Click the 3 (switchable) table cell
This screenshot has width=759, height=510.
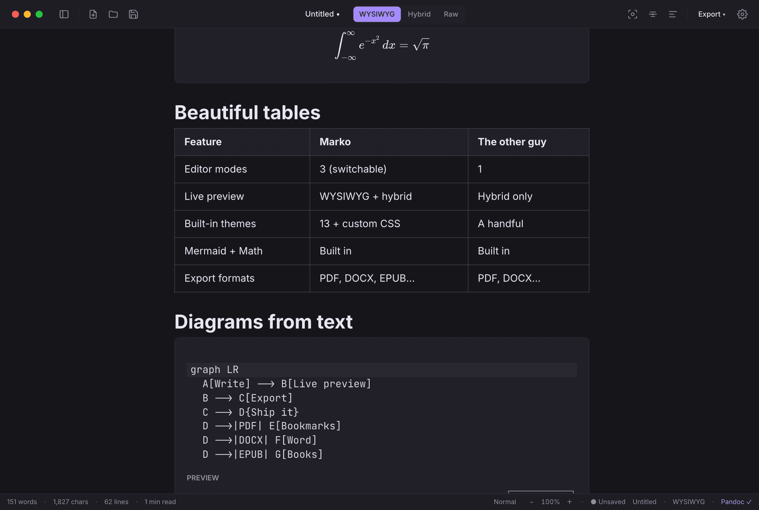389,169
